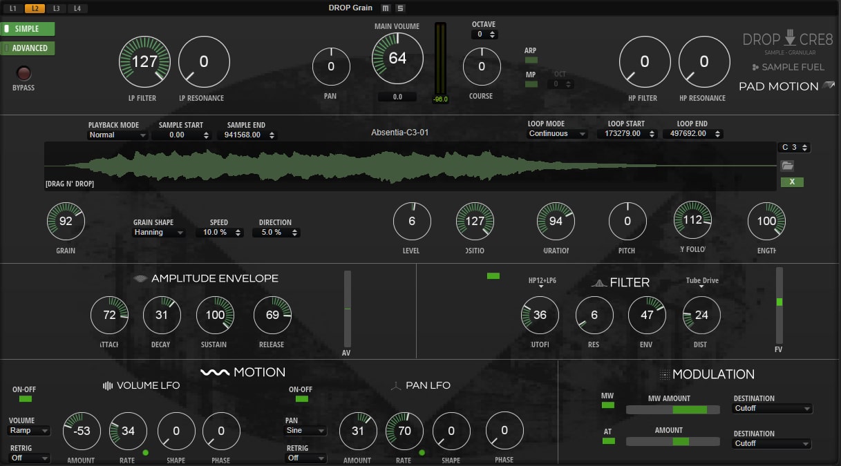The width and height of the screenshot is (841, 466).
Task: Click the Amplitude Envelope eye icon
Action: [x=140, y=278]
